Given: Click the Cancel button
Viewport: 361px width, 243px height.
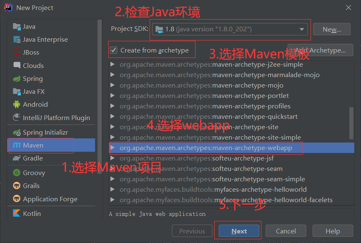Looking at the screenshot, I should [286, 231].
